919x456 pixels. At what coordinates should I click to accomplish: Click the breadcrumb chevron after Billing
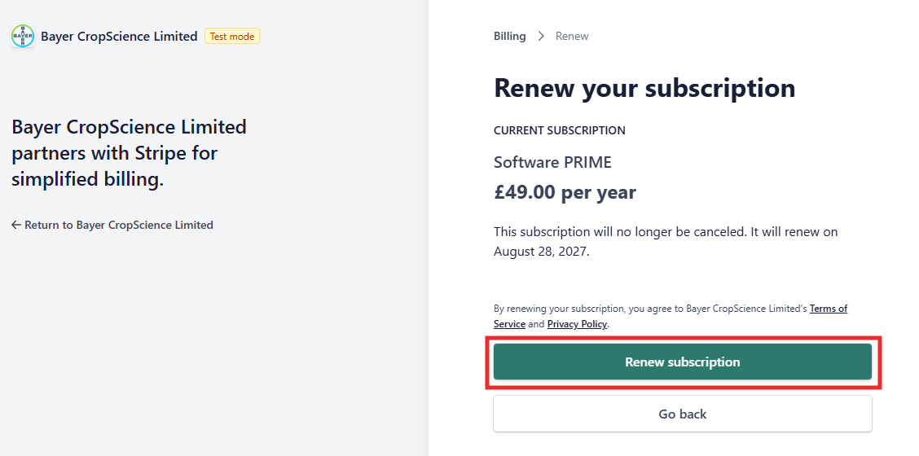[x=541, y=37]
